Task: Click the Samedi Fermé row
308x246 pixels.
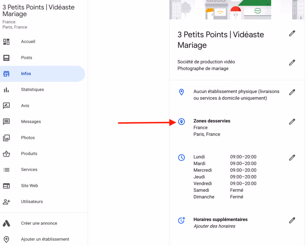Action: [x=218, y=190]
